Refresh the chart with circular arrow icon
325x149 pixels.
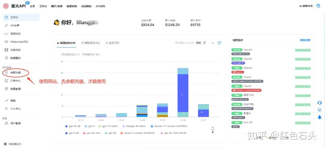tap(219, 43)
